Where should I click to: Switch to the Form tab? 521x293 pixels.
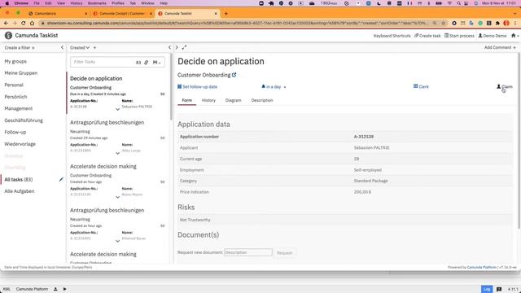pyautogui.click(x=186, y=100)
